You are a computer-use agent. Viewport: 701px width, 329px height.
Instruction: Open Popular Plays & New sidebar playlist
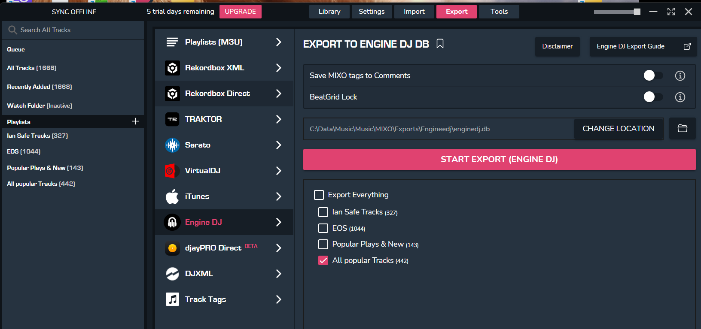[45, 168]
